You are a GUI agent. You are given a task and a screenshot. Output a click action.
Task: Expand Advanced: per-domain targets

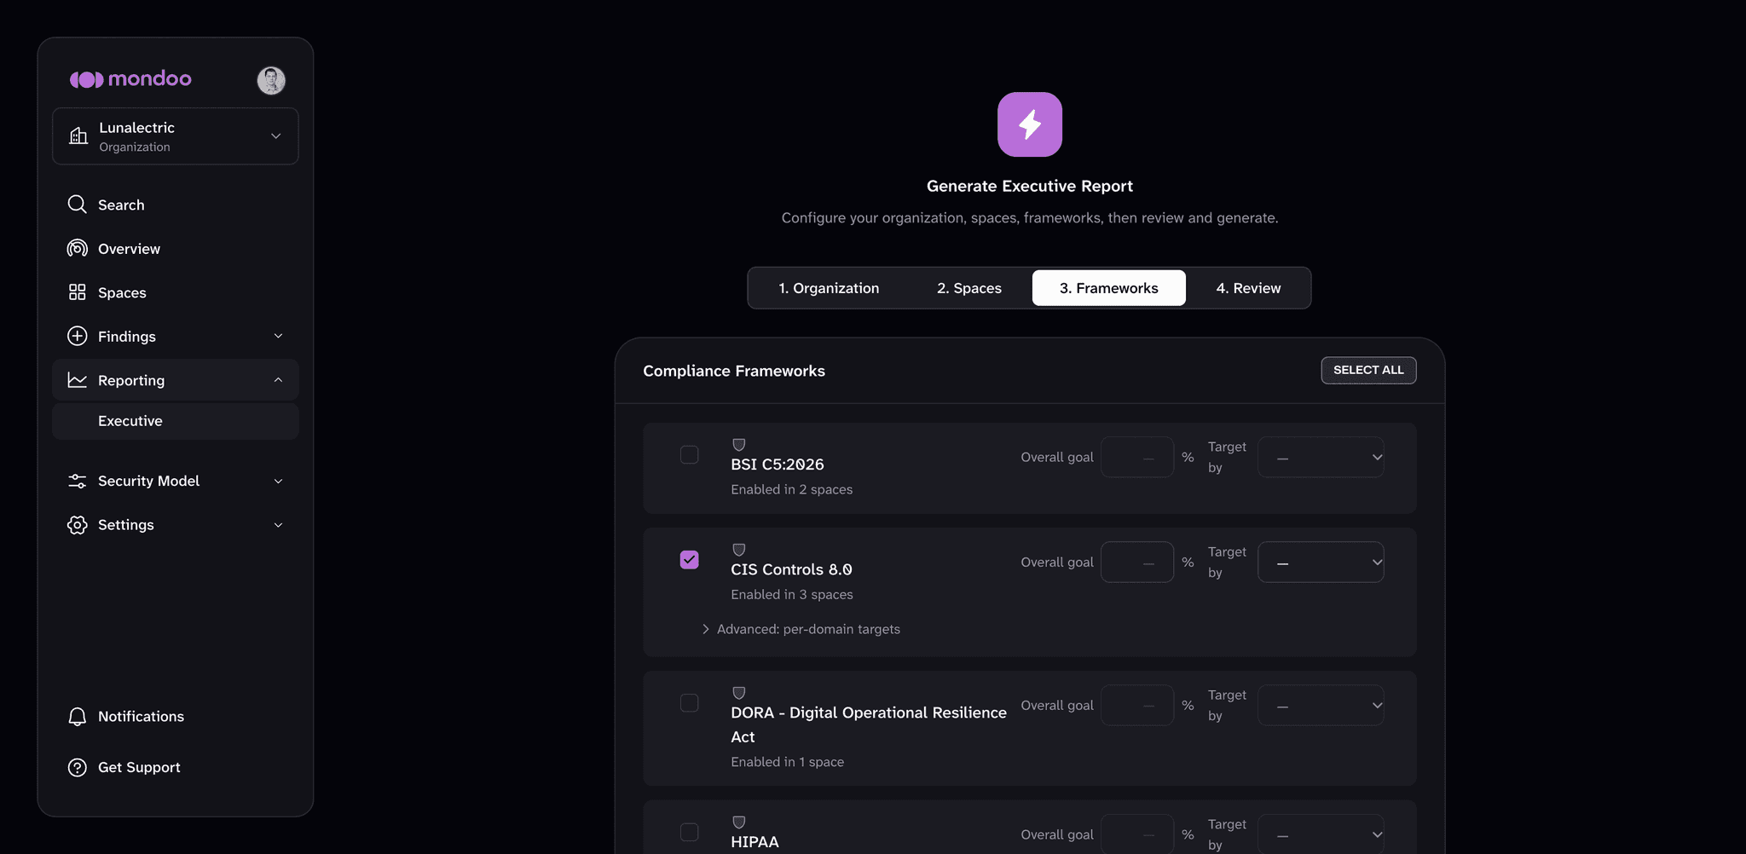pyautogui.click(x=801, y=629)
